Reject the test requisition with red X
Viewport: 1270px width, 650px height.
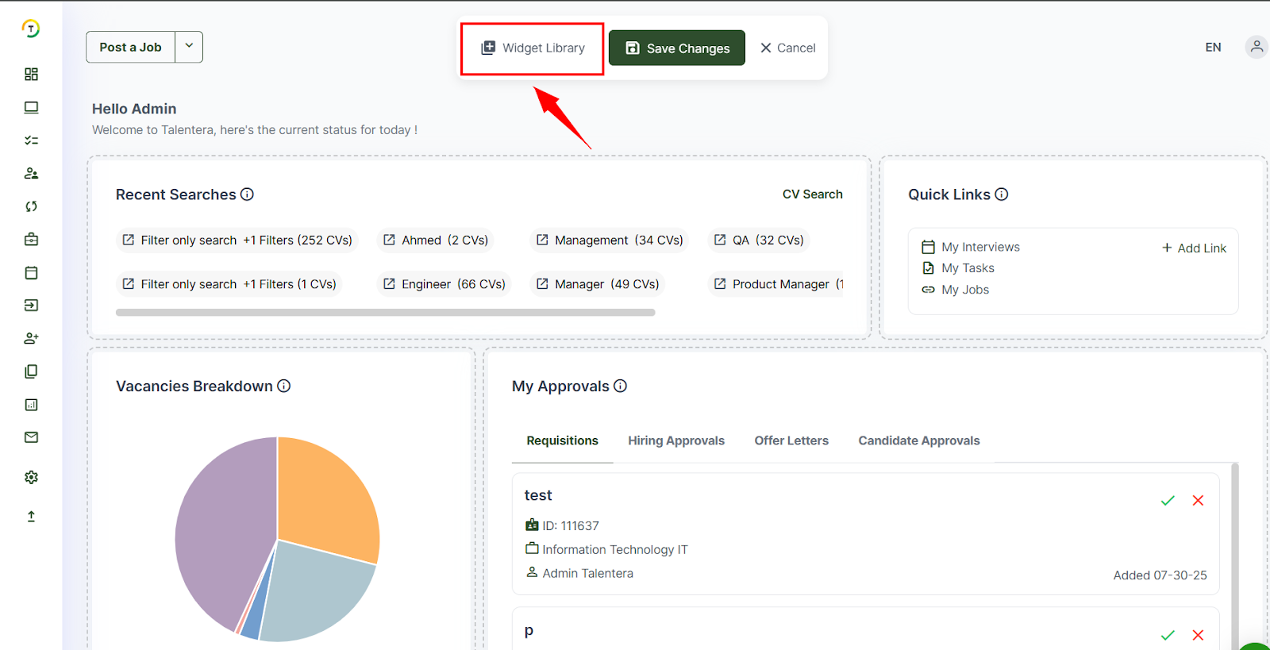click(x=1198, y=500)
